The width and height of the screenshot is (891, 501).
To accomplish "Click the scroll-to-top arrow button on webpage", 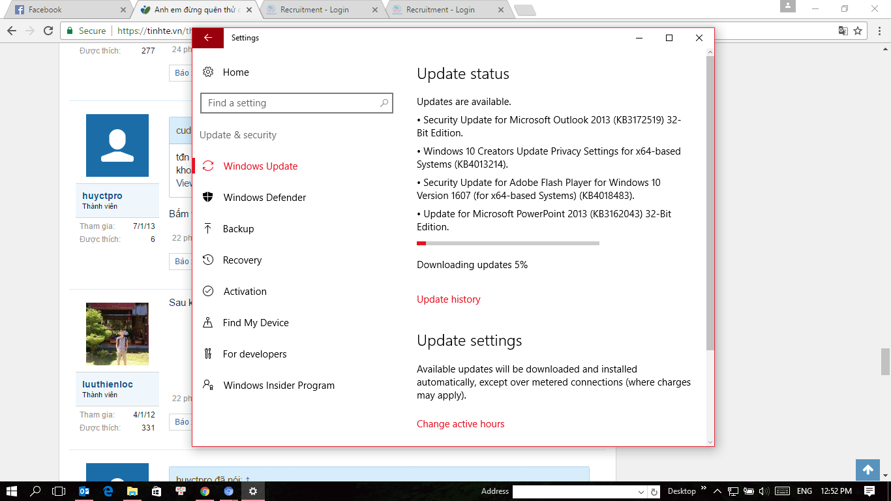I will (868, 470).
